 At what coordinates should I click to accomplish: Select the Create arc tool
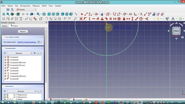pos(90,14)
